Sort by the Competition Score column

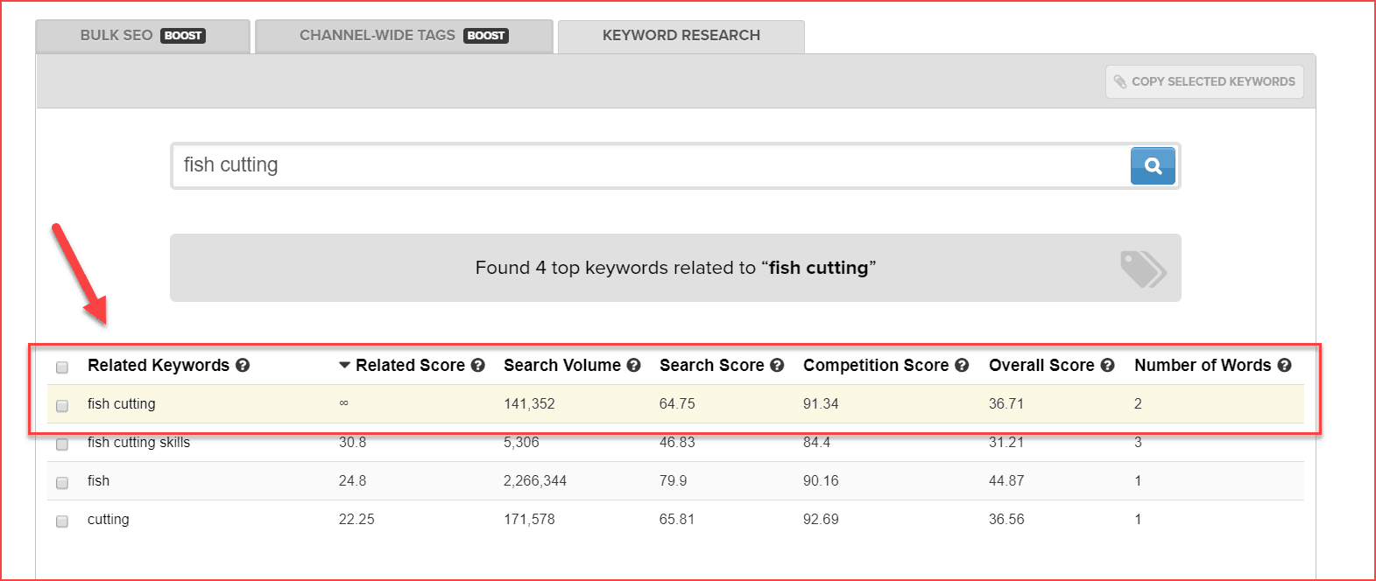pos(875,366)
